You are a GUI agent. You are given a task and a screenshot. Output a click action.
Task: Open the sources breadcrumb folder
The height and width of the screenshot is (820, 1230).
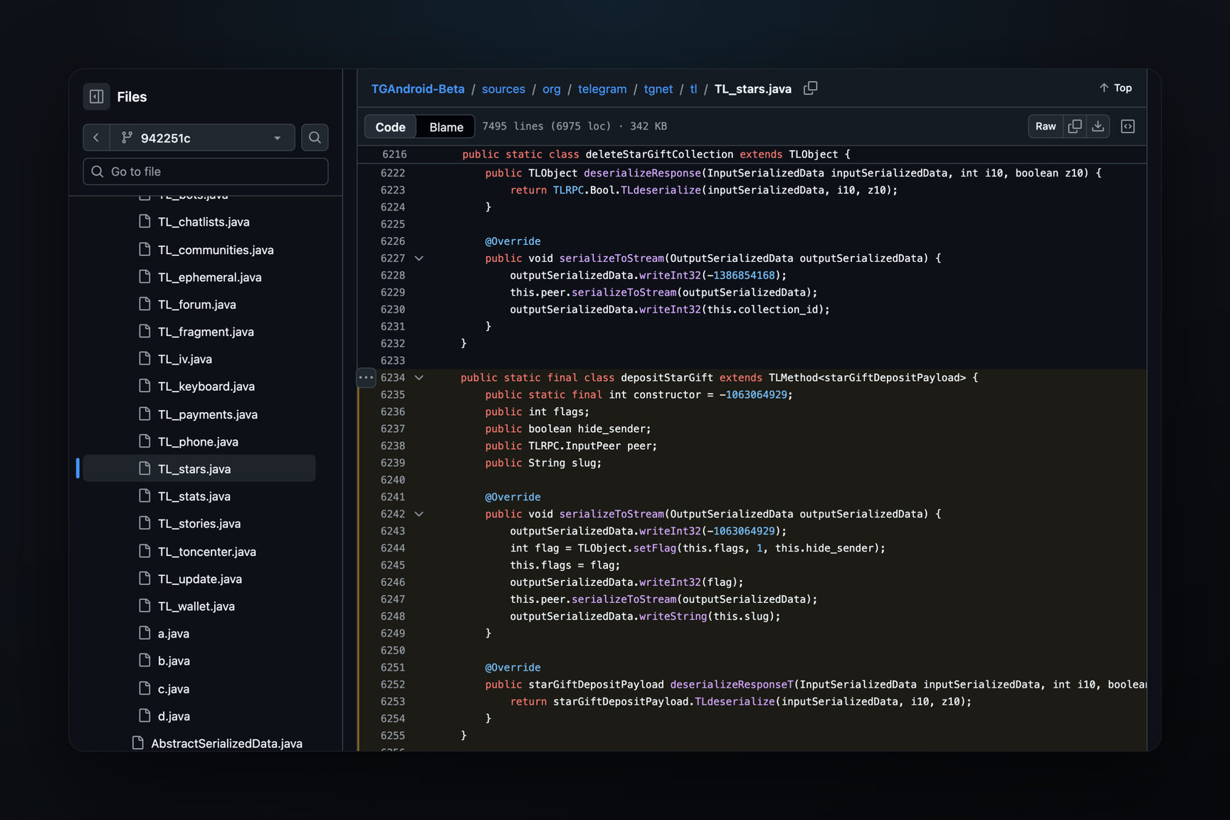pyautogui.click(x=503, y=89)
